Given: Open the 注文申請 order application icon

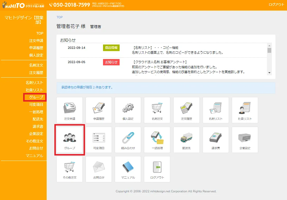Looking at the screenshot, I should click(x=69, y=110).
